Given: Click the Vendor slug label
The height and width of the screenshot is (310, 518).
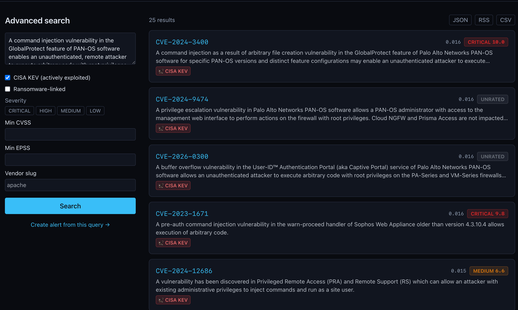Looking at the screenshot, I should (x=21, y=173).
